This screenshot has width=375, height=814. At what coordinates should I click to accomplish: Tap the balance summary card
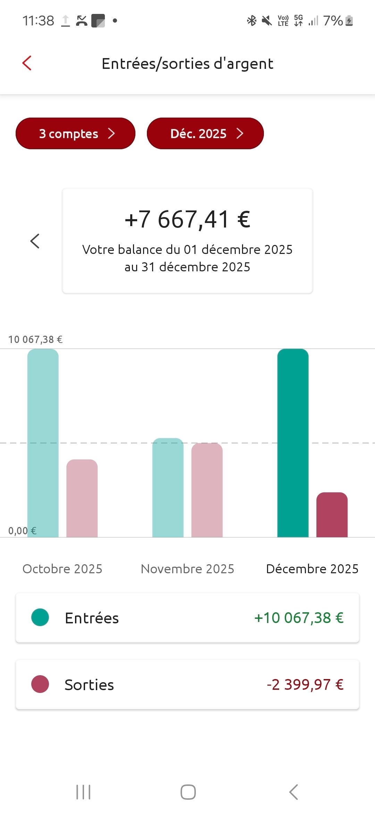tap(187, 241)
